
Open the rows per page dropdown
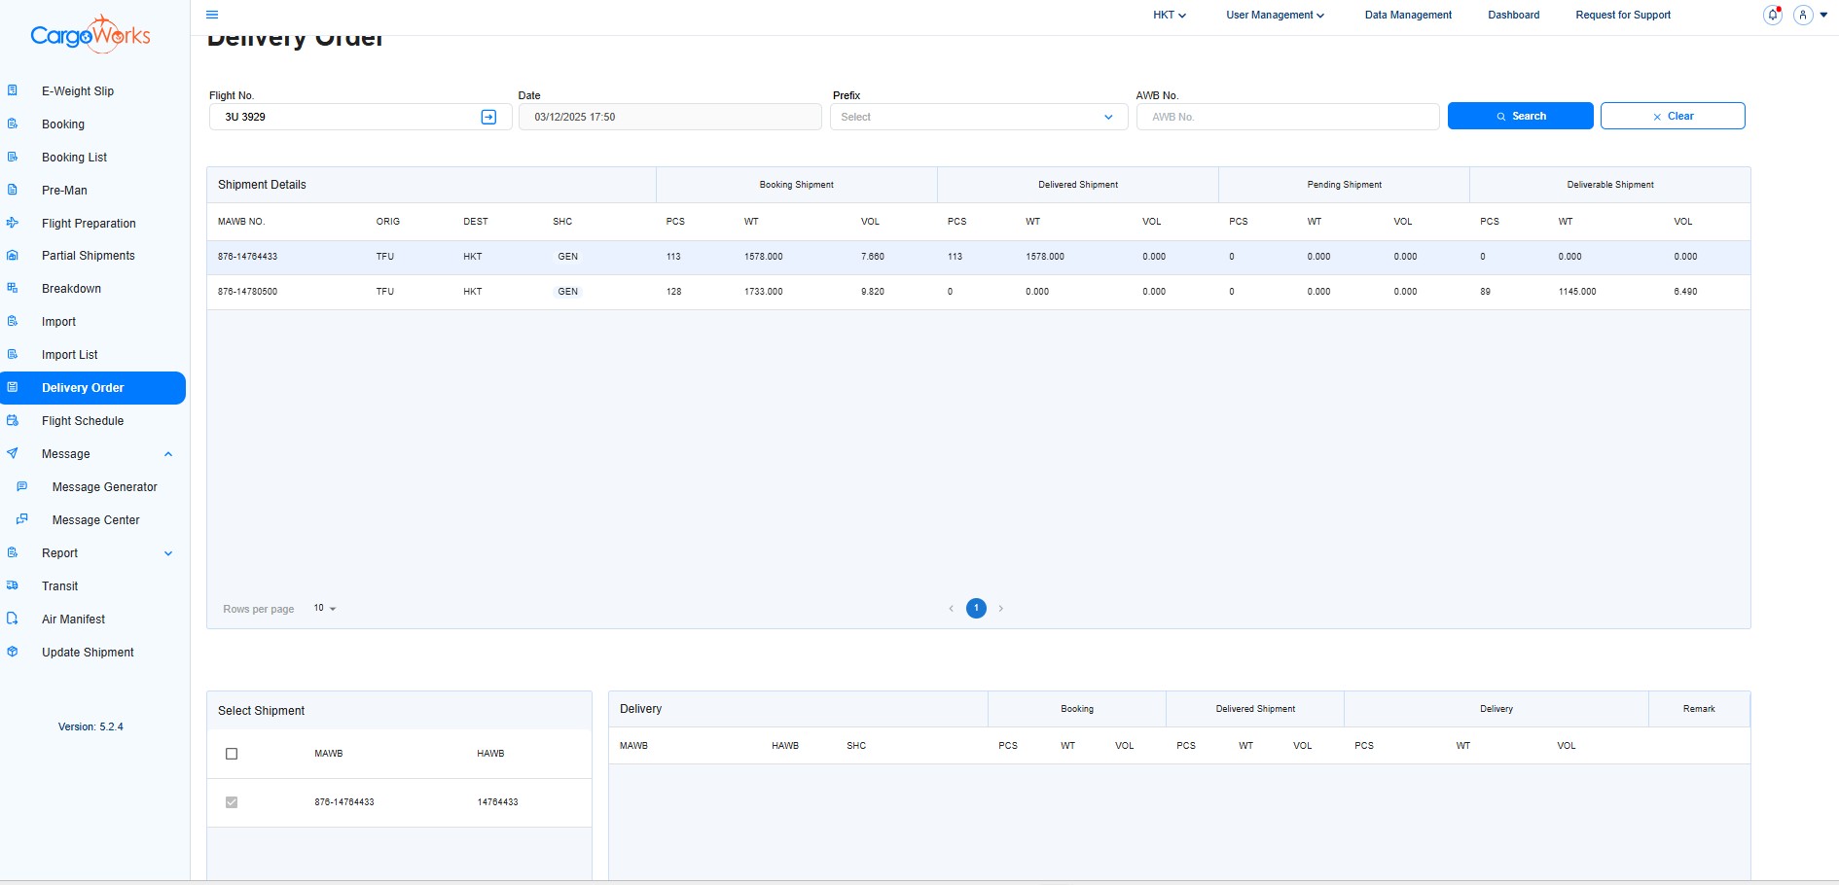click(x=325, y=609)
